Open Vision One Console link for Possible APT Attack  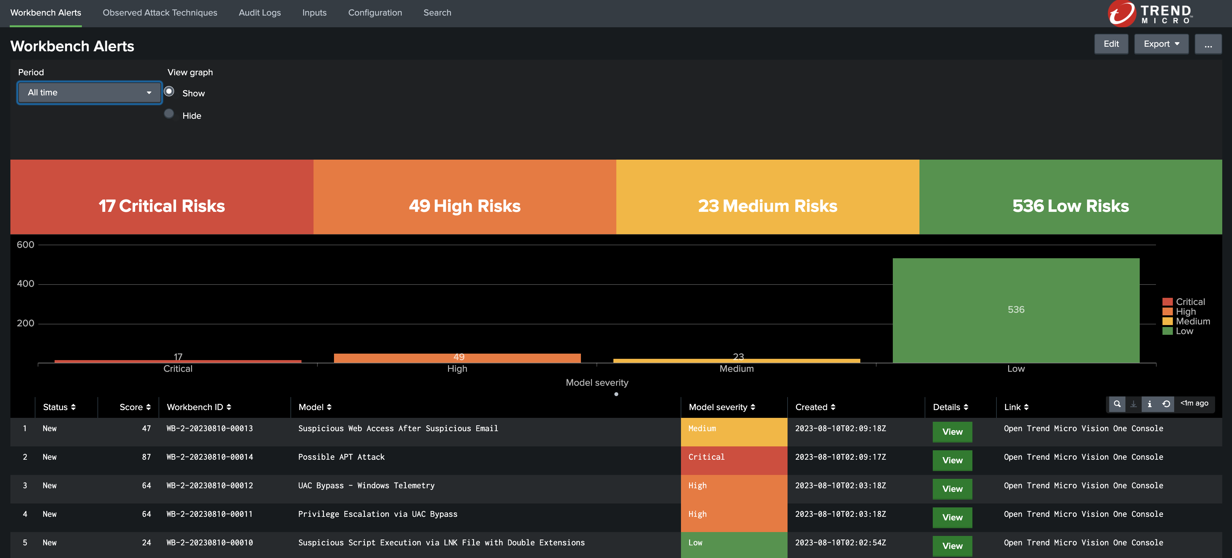[x=1083, y=457]
